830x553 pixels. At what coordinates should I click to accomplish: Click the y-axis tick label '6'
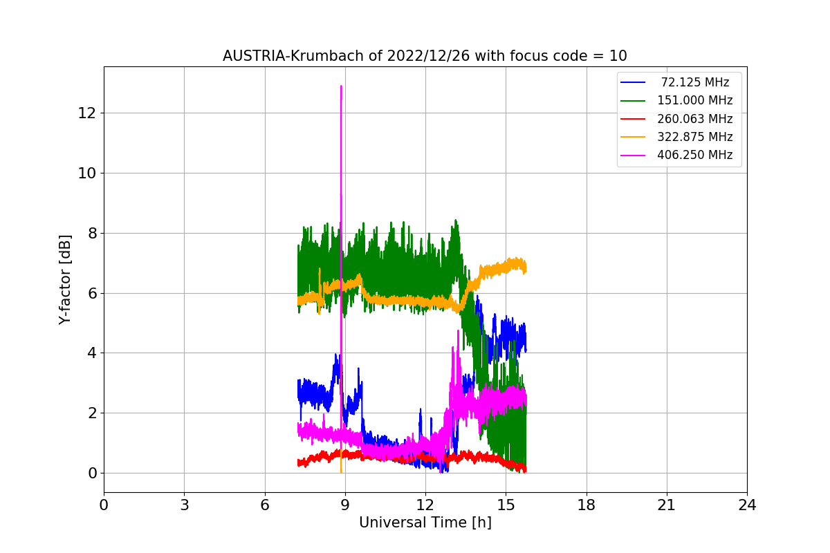(x=92, y=293)
